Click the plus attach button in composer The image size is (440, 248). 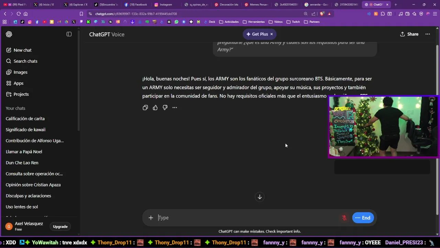(x=151, y=218)
